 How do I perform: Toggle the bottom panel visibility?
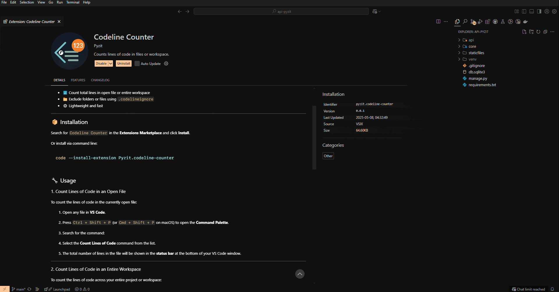532,11
